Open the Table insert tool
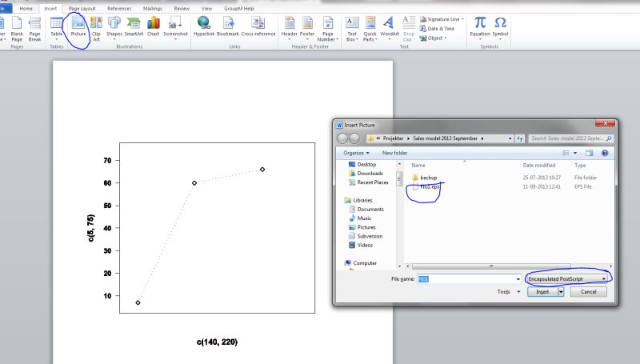Screen dimensions: 640x364 (x=56, y=29)
